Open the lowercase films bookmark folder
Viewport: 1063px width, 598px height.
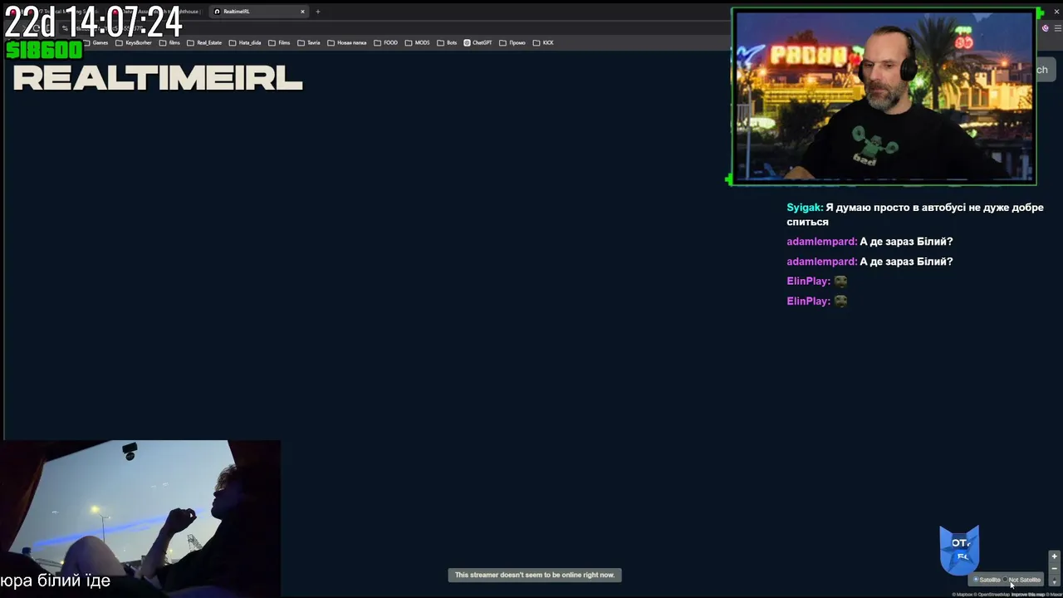tap(169, 42)
